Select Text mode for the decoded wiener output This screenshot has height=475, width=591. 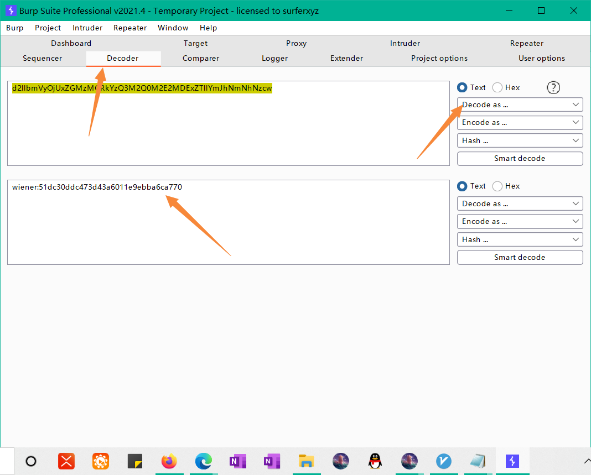pos(462,186)
